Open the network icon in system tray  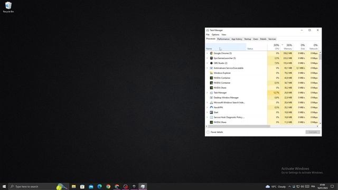coord(298,186)
